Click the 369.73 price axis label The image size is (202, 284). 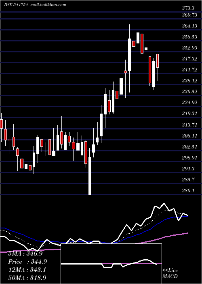(189, 15)
